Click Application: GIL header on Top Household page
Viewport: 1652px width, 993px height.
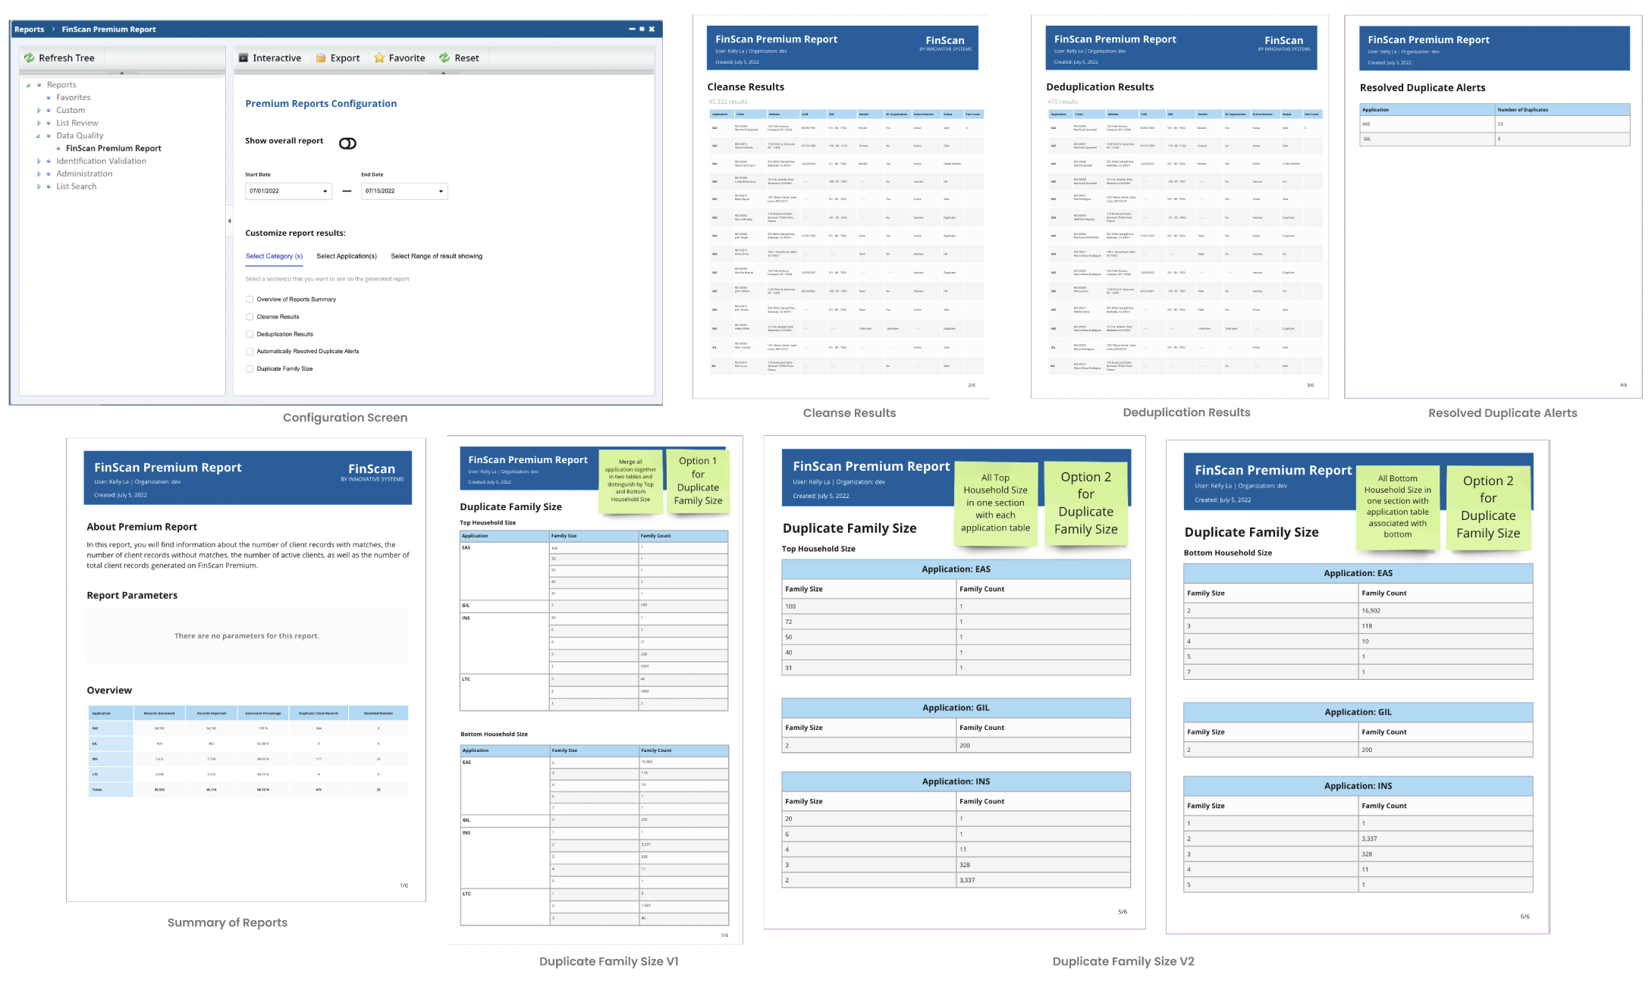[x=956, y=708]
